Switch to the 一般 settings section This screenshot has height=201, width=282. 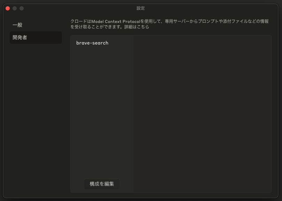click(x=17, y=25)
